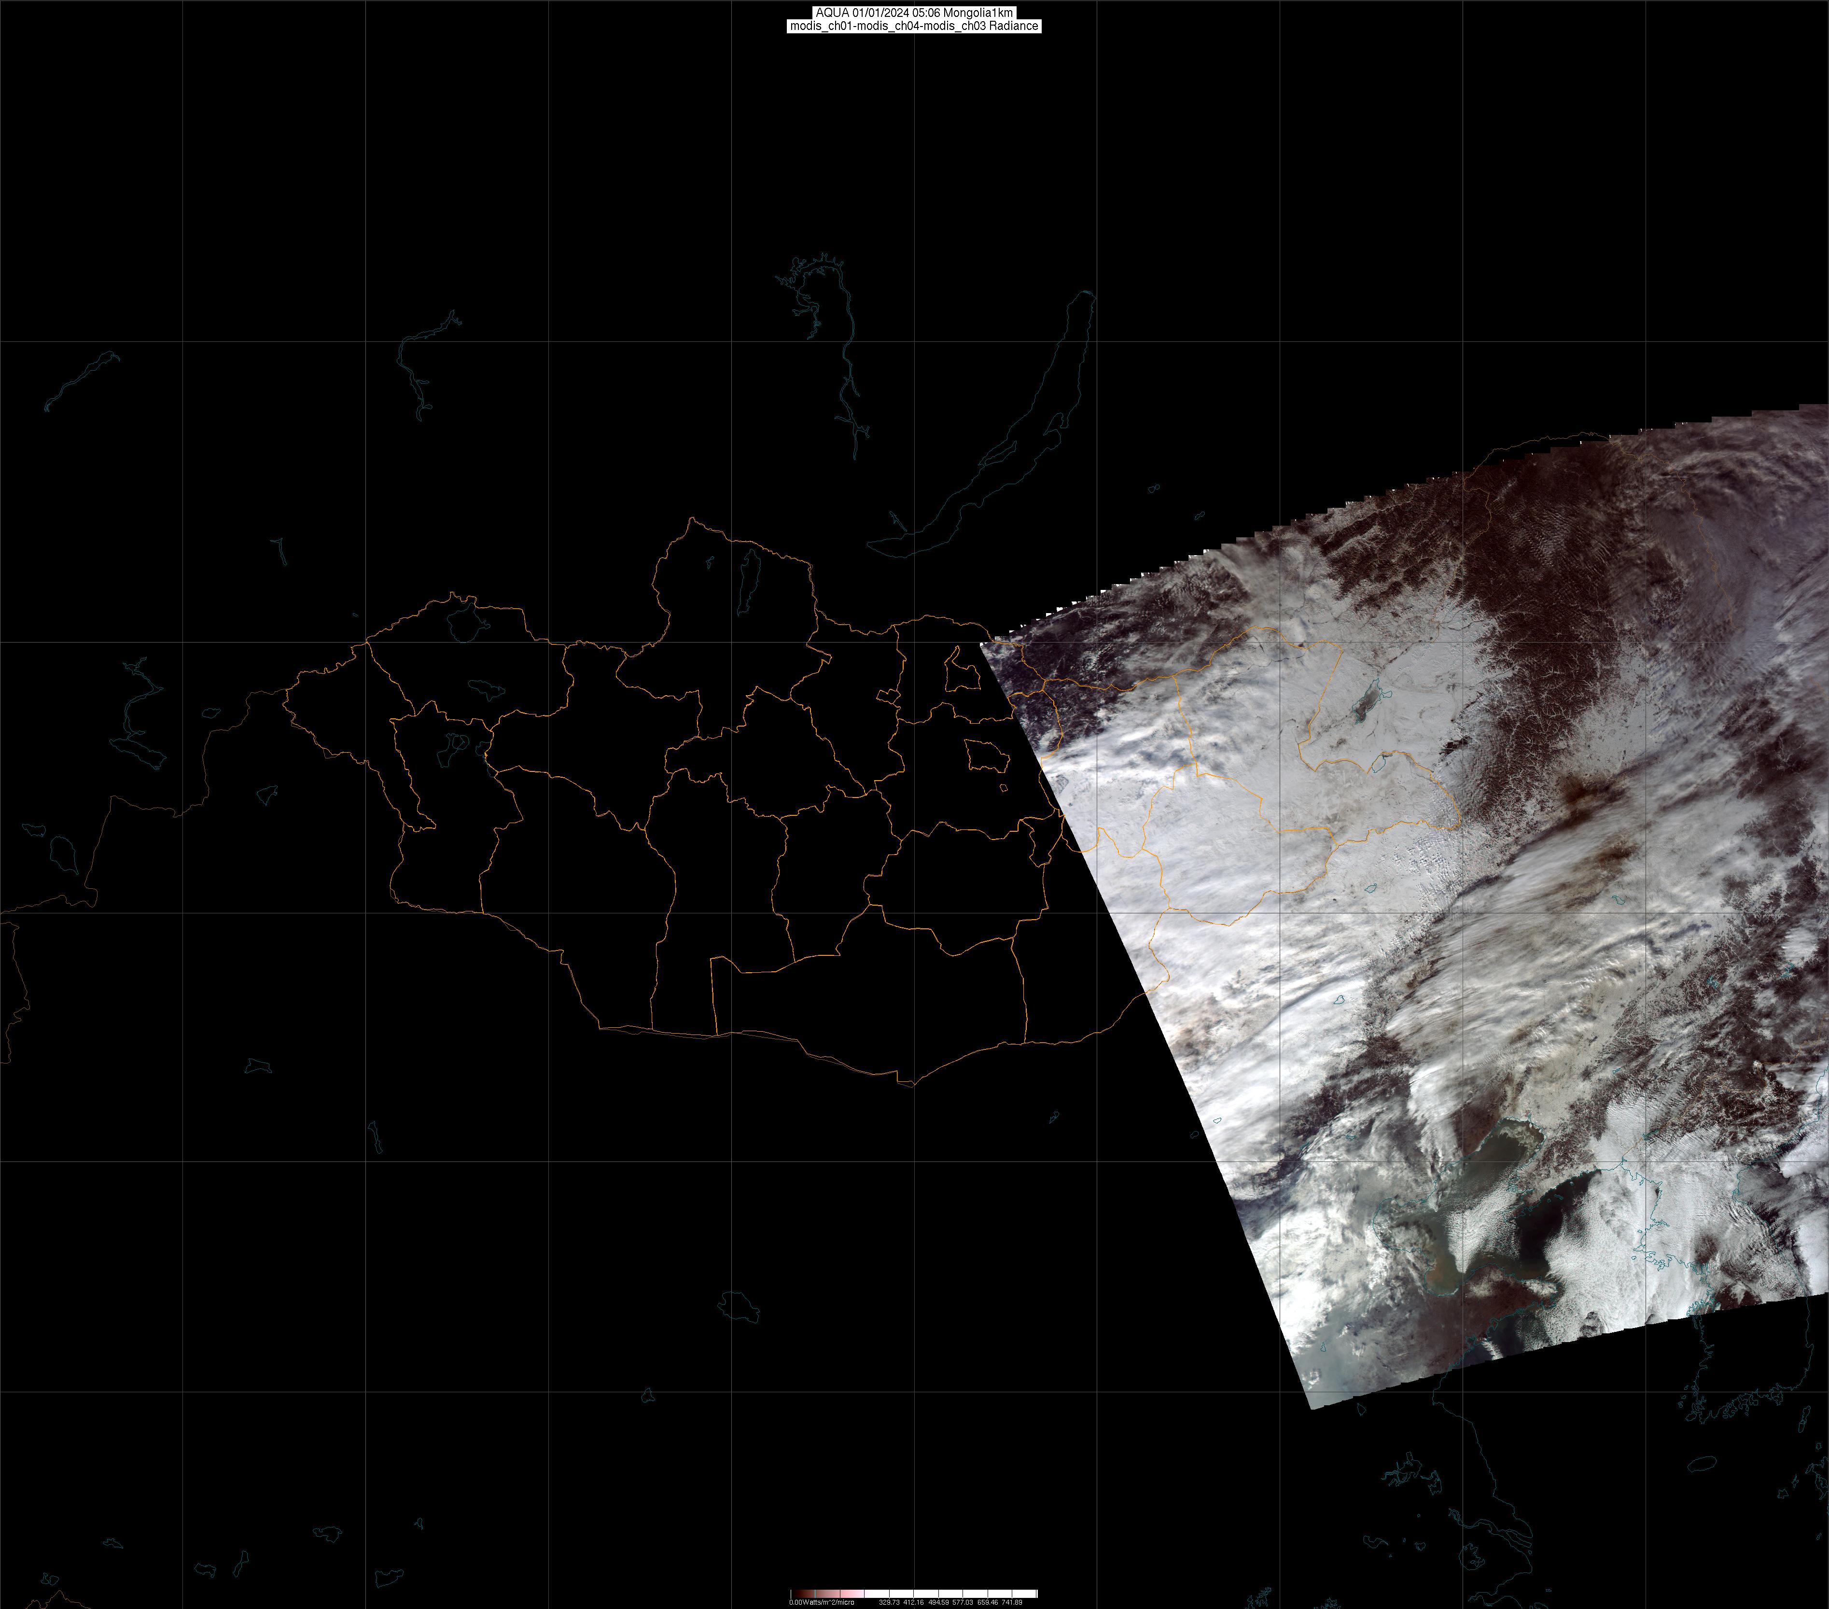1829x1609 pixels.
Task: Click the 494.59 colorbar tick value
Action: click(x=939, y=1603)
